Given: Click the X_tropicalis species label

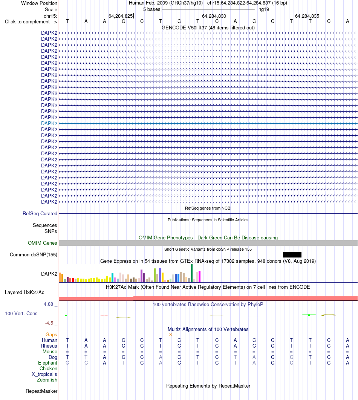Looking at the screenshot, I should [44, 374].
